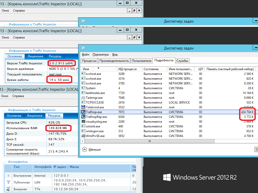Click the TTk interface name cell

(x=37, y=189)
